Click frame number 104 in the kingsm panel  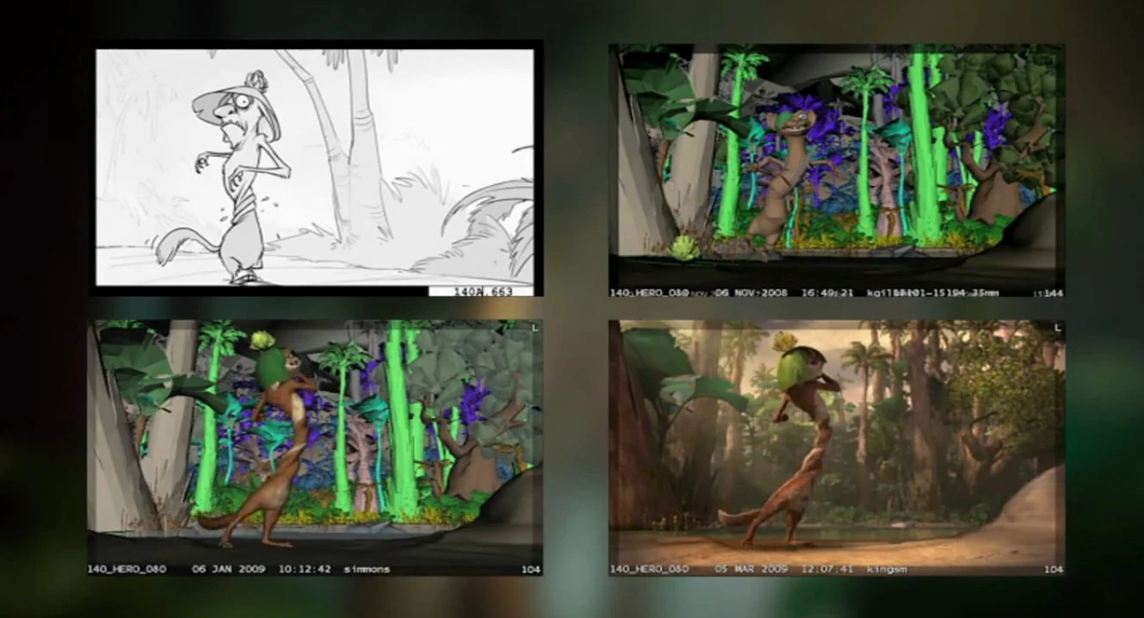[1054, 569]
